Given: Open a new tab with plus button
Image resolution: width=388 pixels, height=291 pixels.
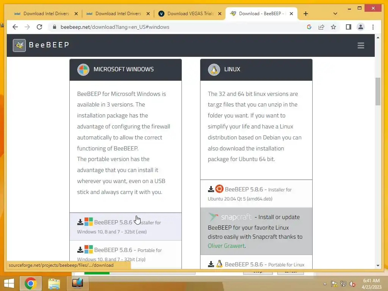Looking at the screenshot, I should point(306,14).
